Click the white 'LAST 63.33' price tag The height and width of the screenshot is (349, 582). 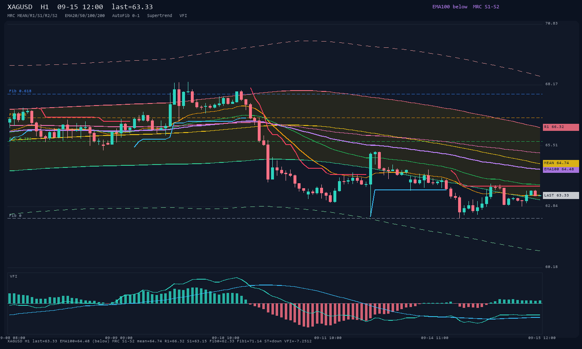point(561,195)
